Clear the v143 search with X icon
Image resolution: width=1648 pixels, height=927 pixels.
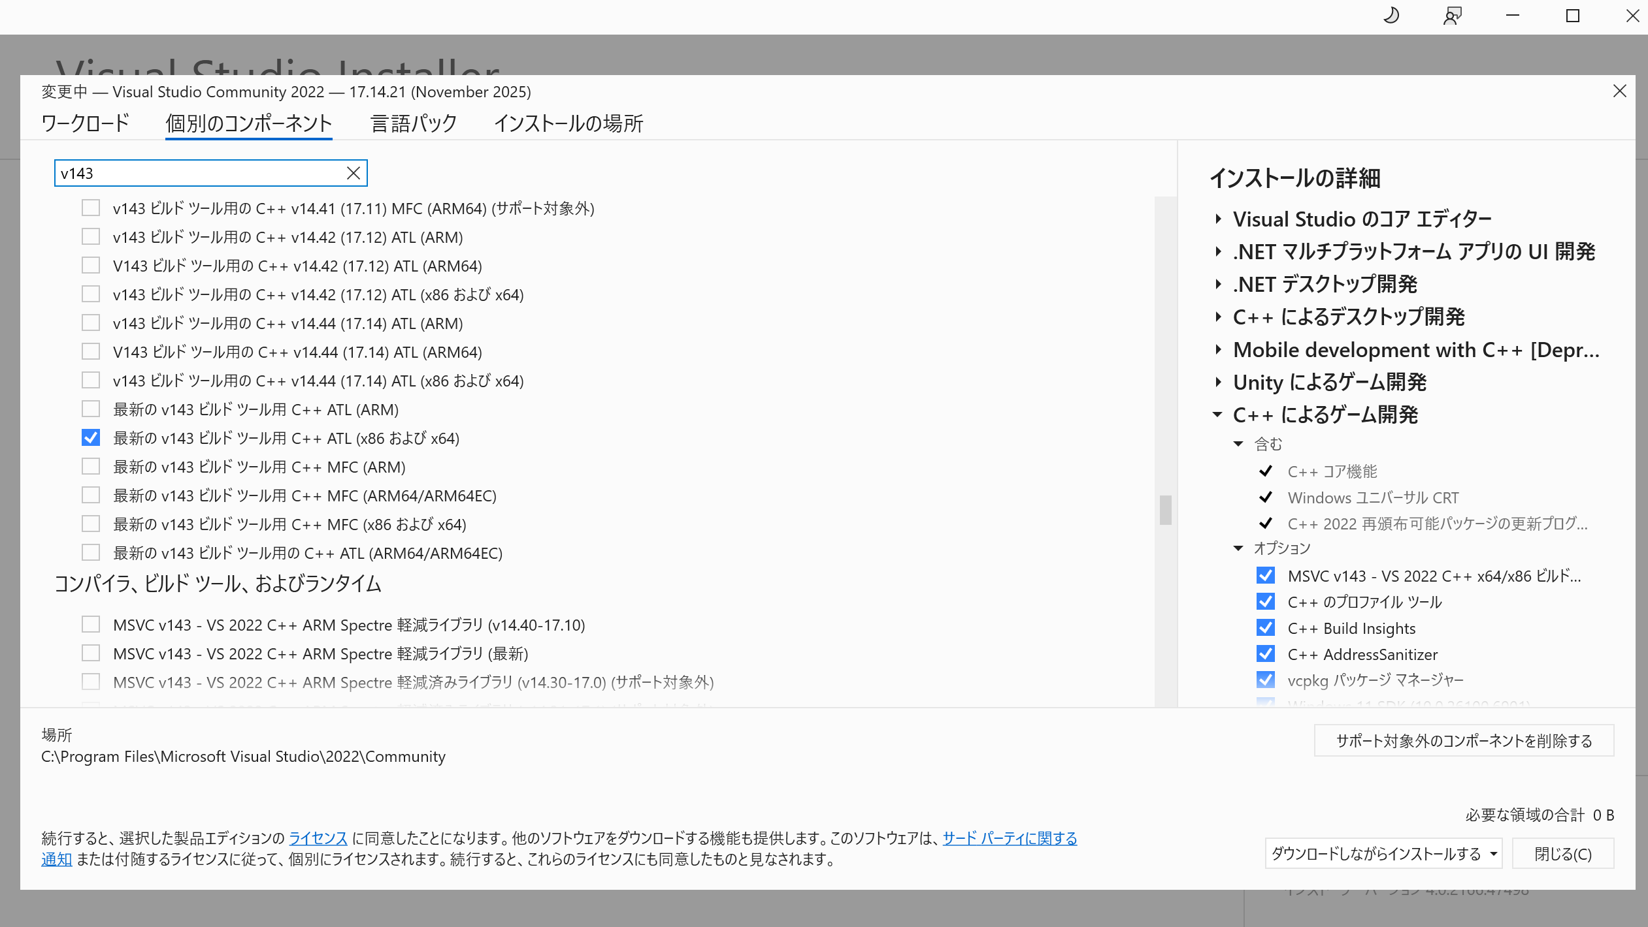click(353, 173)
